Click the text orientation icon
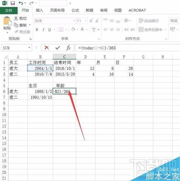Viewport: 180px width, 181px height. [x=126, y=20]
